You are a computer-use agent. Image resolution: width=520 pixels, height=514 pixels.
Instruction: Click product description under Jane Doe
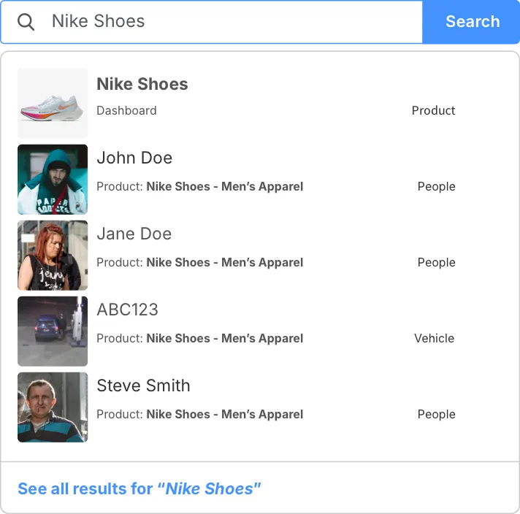[x=200, y=262]
